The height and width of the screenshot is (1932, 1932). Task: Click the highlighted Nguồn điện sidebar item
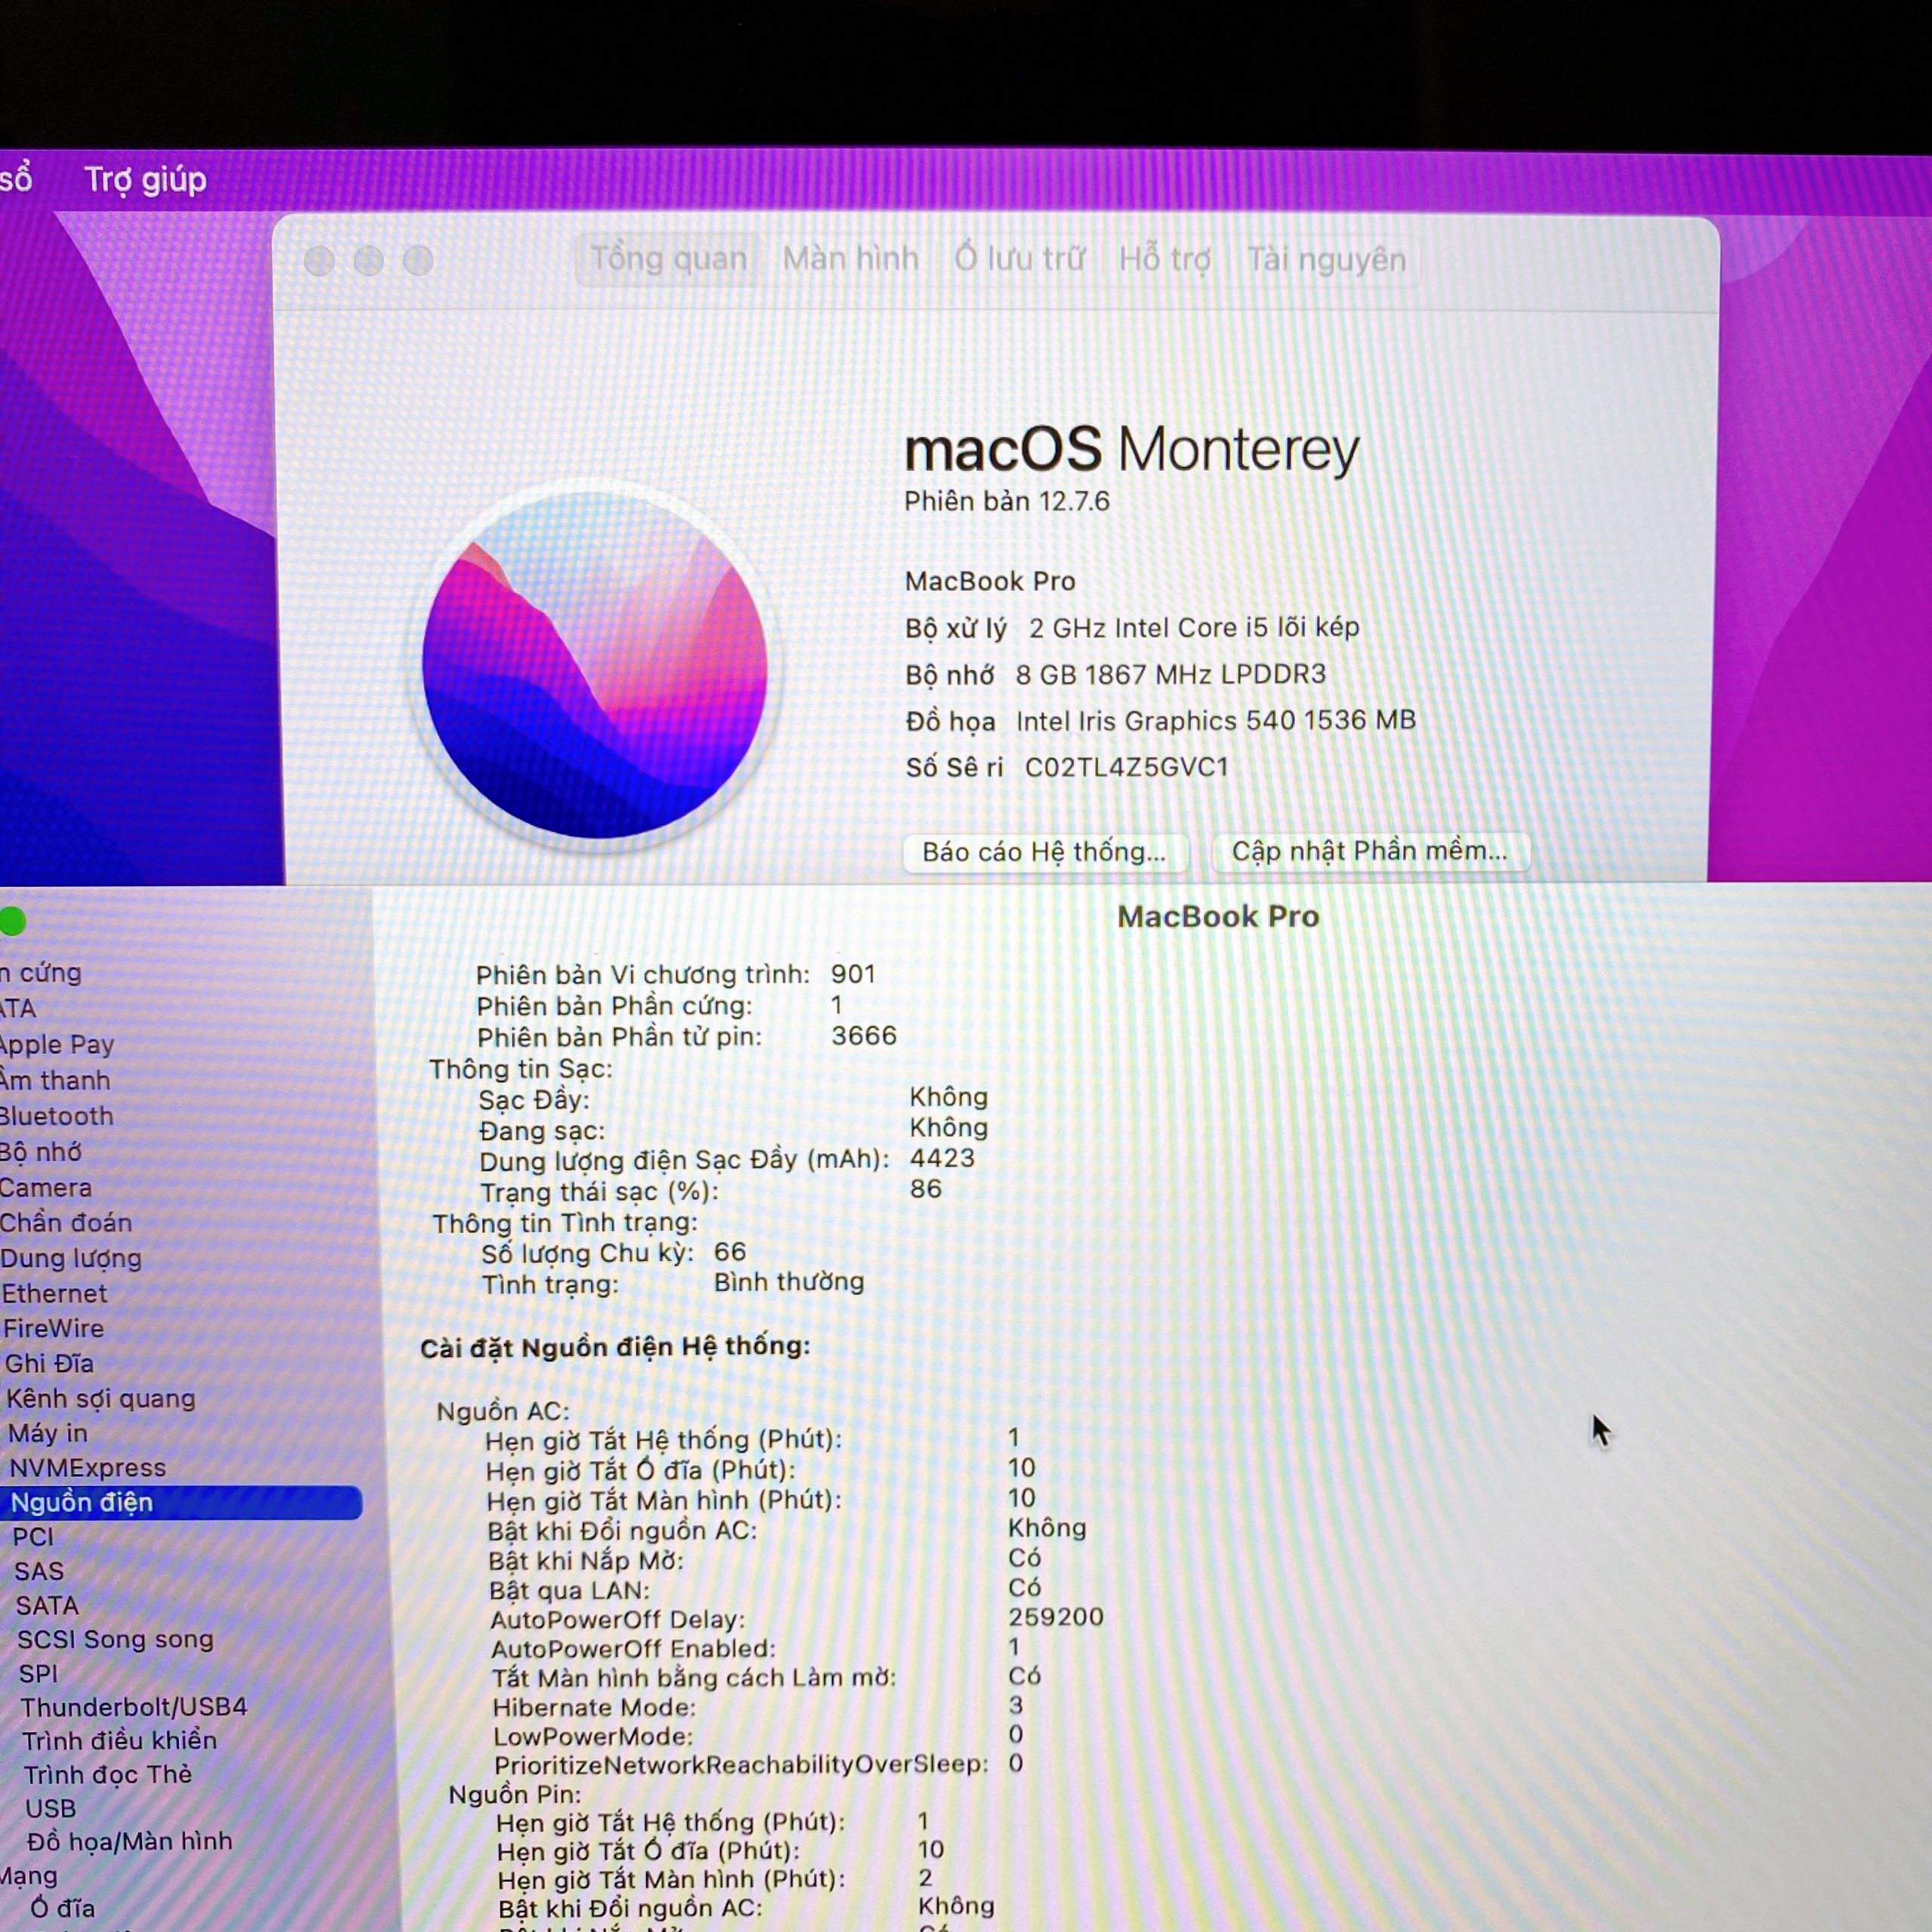[181, 1502]
